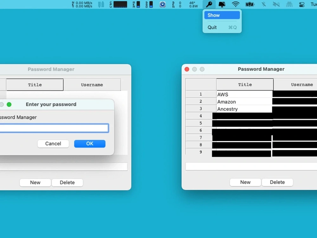The image size is (317, 238).
Task: Click the striped bars icon near network monitor
Action: pos(101,4)
